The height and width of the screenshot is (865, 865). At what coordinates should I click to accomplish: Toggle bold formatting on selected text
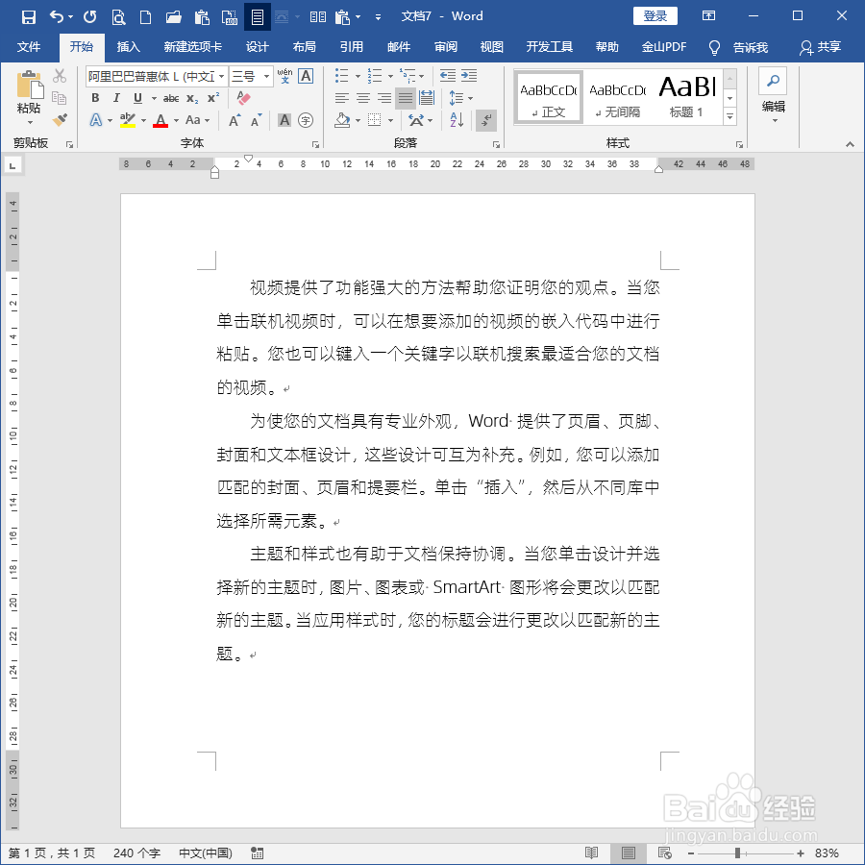96,97
